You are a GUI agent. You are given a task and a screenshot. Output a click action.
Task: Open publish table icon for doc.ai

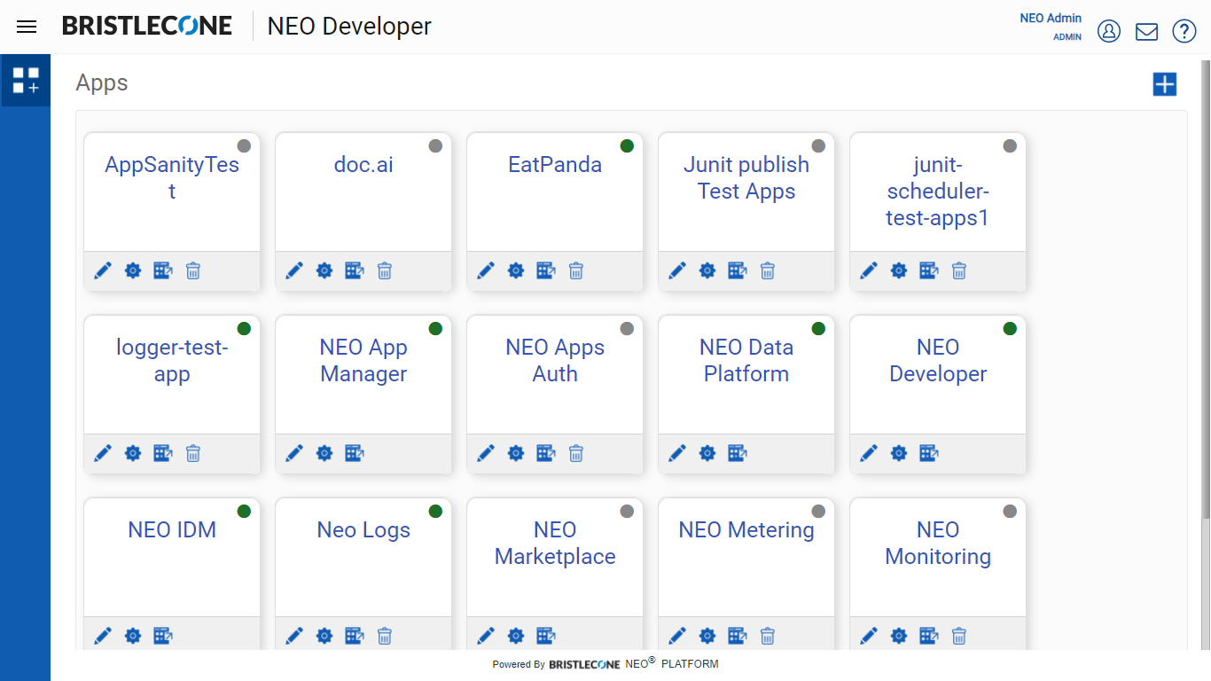click(355, 270)
